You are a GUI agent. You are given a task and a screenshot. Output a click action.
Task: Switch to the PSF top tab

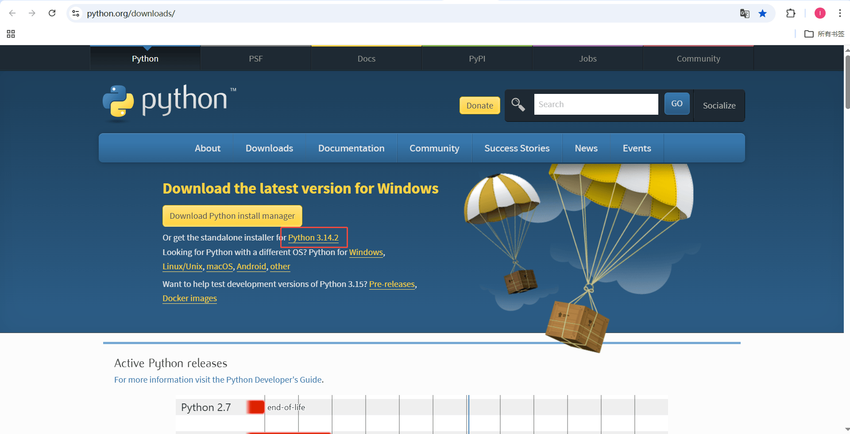[256, 58]
